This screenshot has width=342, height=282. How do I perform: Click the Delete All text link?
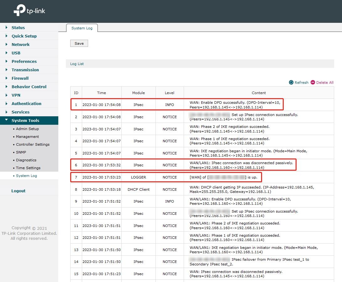pos(325,83)
